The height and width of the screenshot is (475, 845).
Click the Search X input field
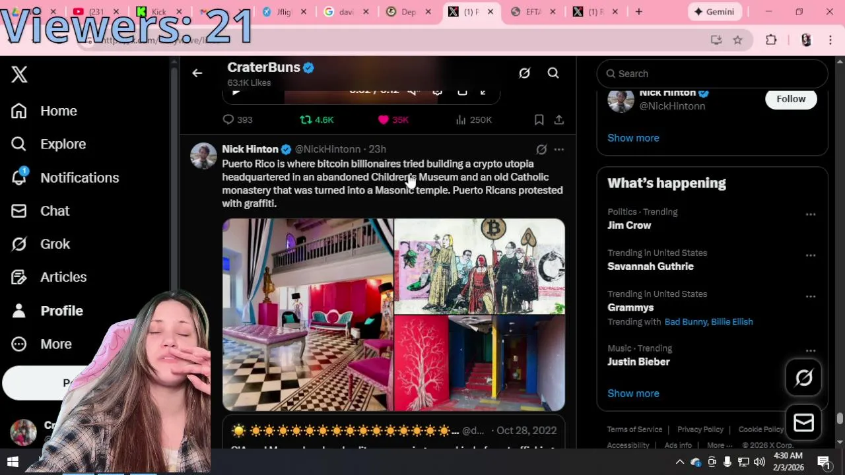[x=712, y=74]
